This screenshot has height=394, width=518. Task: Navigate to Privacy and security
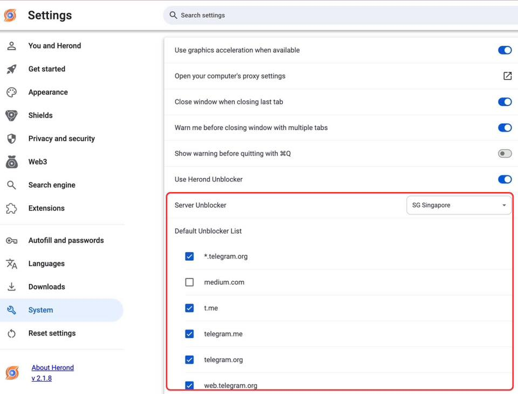coord(62,139)
